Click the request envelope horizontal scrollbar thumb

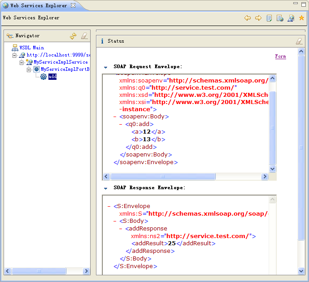point(163,176)
